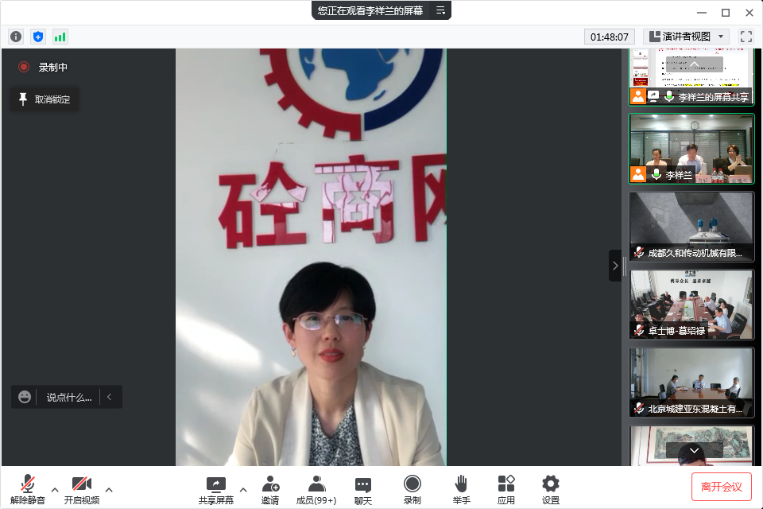Raise hand with 举手 icon

tap(461, 489)
